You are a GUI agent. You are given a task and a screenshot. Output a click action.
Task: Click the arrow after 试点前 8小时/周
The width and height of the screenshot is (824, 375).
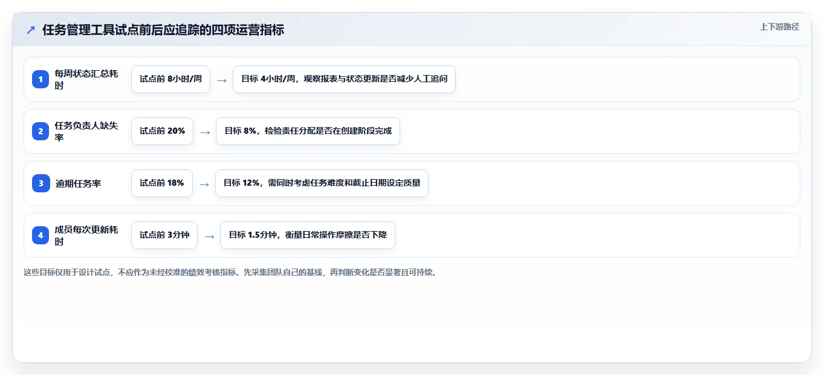pyautogui.click(x=222, y=80)
